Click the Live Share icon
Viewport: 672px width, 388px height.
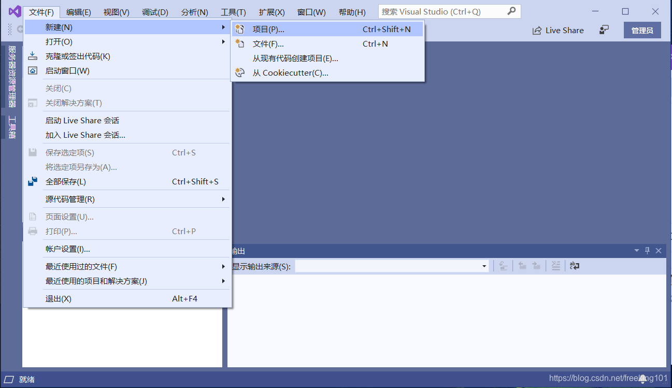pyautogui.click(x=537, y=31)
